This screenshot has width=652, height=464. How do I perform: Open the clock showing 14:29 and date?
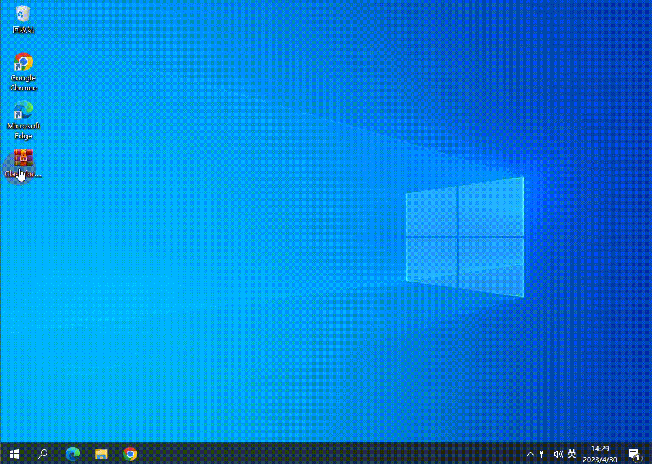[600, 454]
